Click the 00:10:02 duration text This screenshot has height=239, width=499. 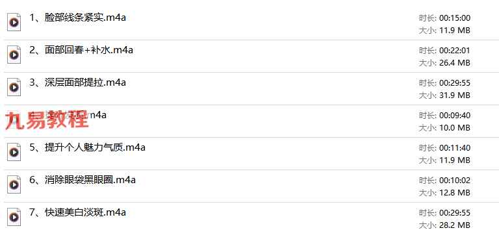tap(454, 181)
